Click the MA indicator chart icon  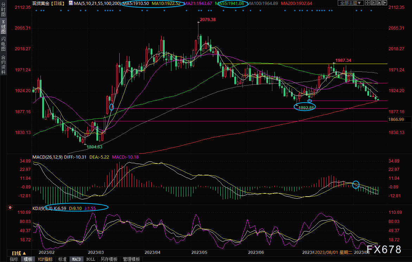pos(71,3)
